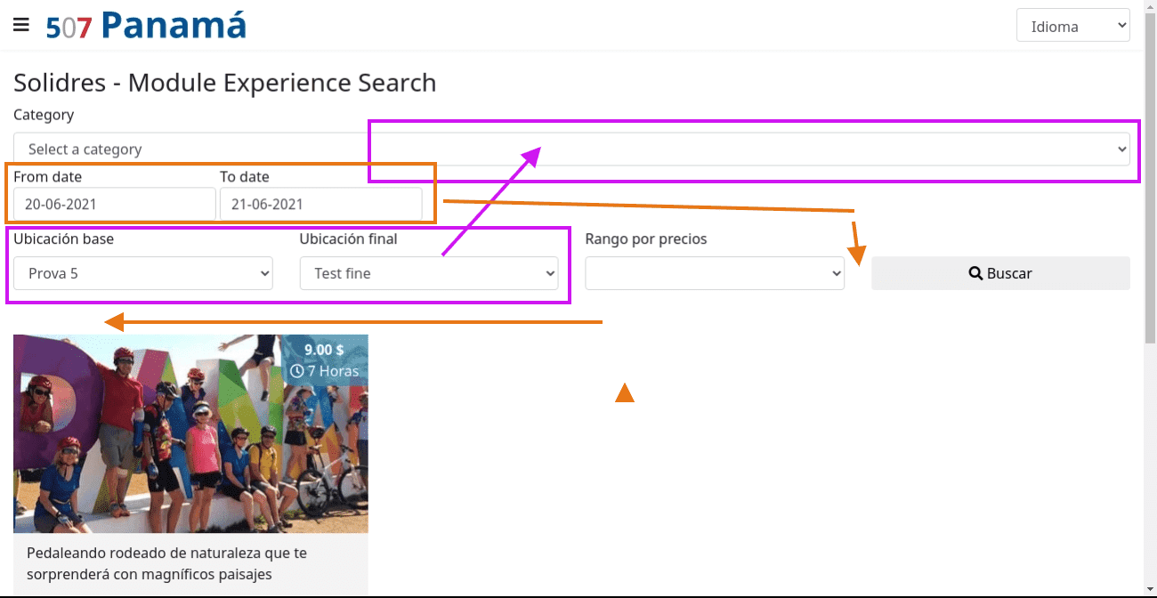Click the To date label

click(245, 177)
